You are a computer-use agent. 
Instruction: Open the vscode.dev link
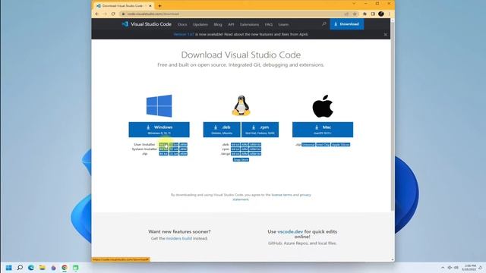[x=290, y=231]
